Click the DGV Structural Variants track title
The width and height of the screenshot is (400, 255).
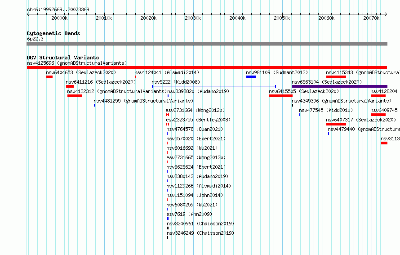click(63, 58)
